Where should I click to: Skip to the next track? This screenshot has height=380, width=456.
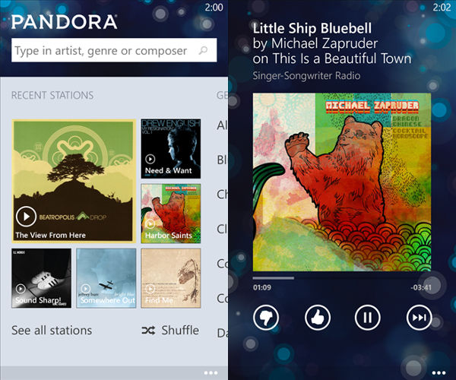(x=419, y=318)
